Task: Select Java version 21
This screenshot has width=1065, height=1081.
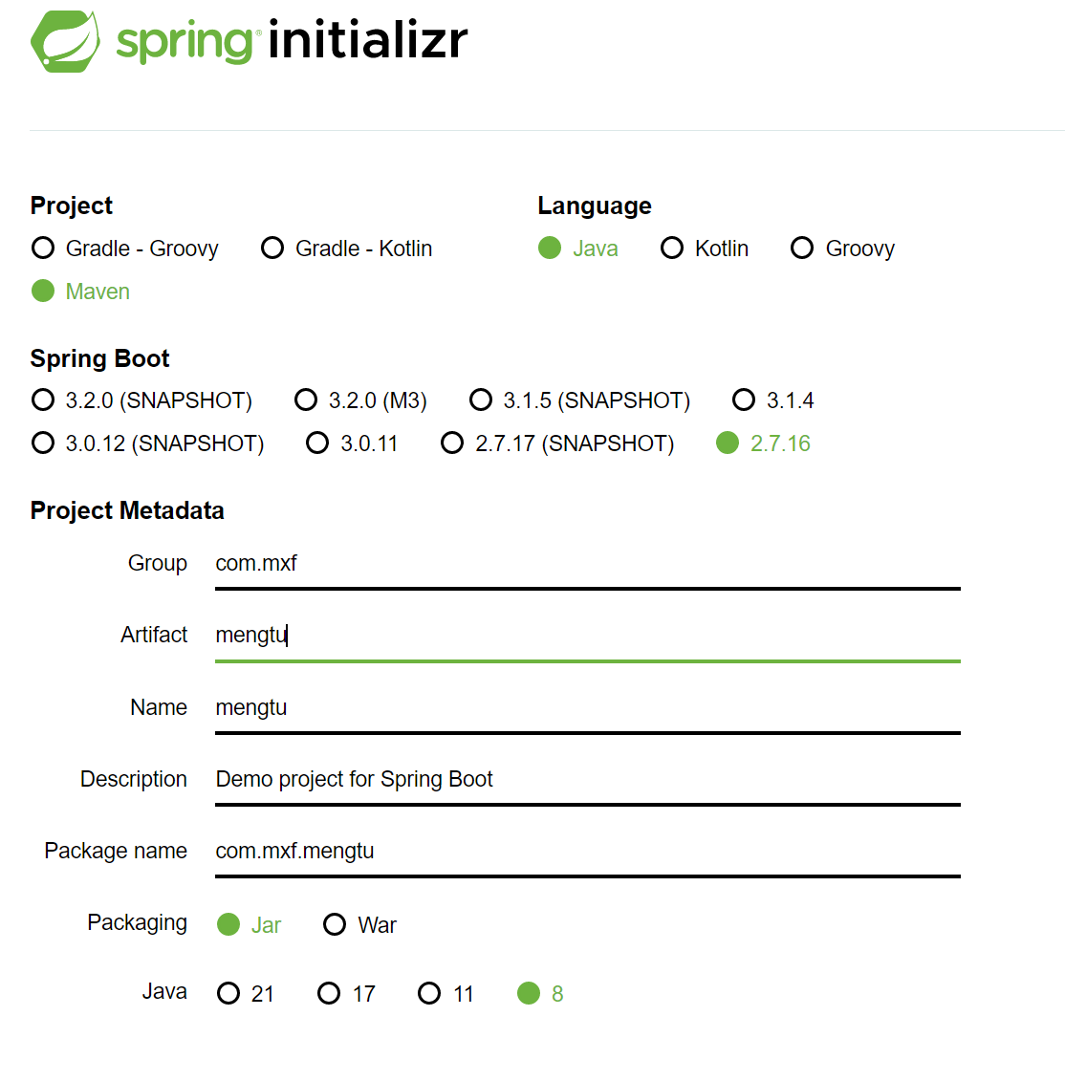Action: [246, 993]
